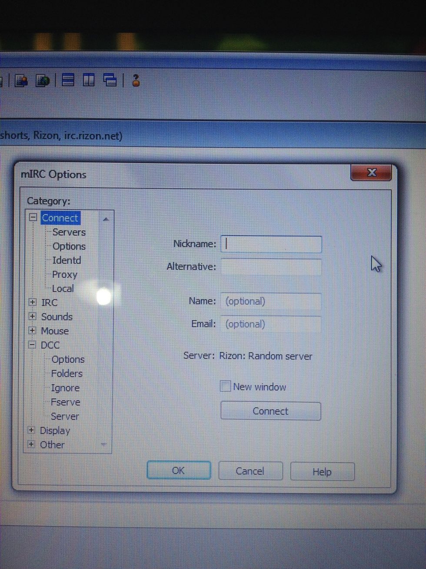Click the cascade windows toolbar icon

tap(111, 80)
